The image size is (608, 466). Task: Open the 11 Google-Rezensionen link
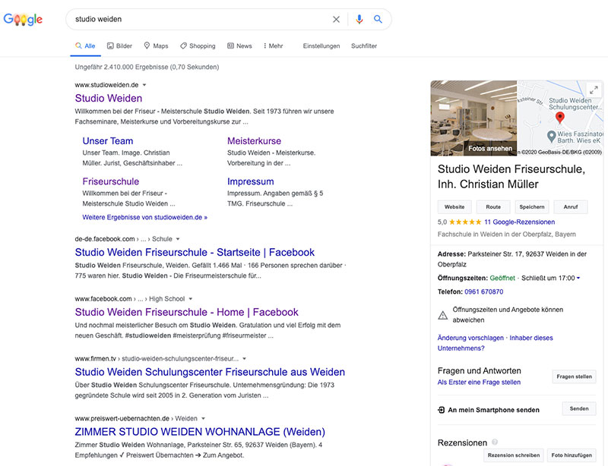coord(520,222)
